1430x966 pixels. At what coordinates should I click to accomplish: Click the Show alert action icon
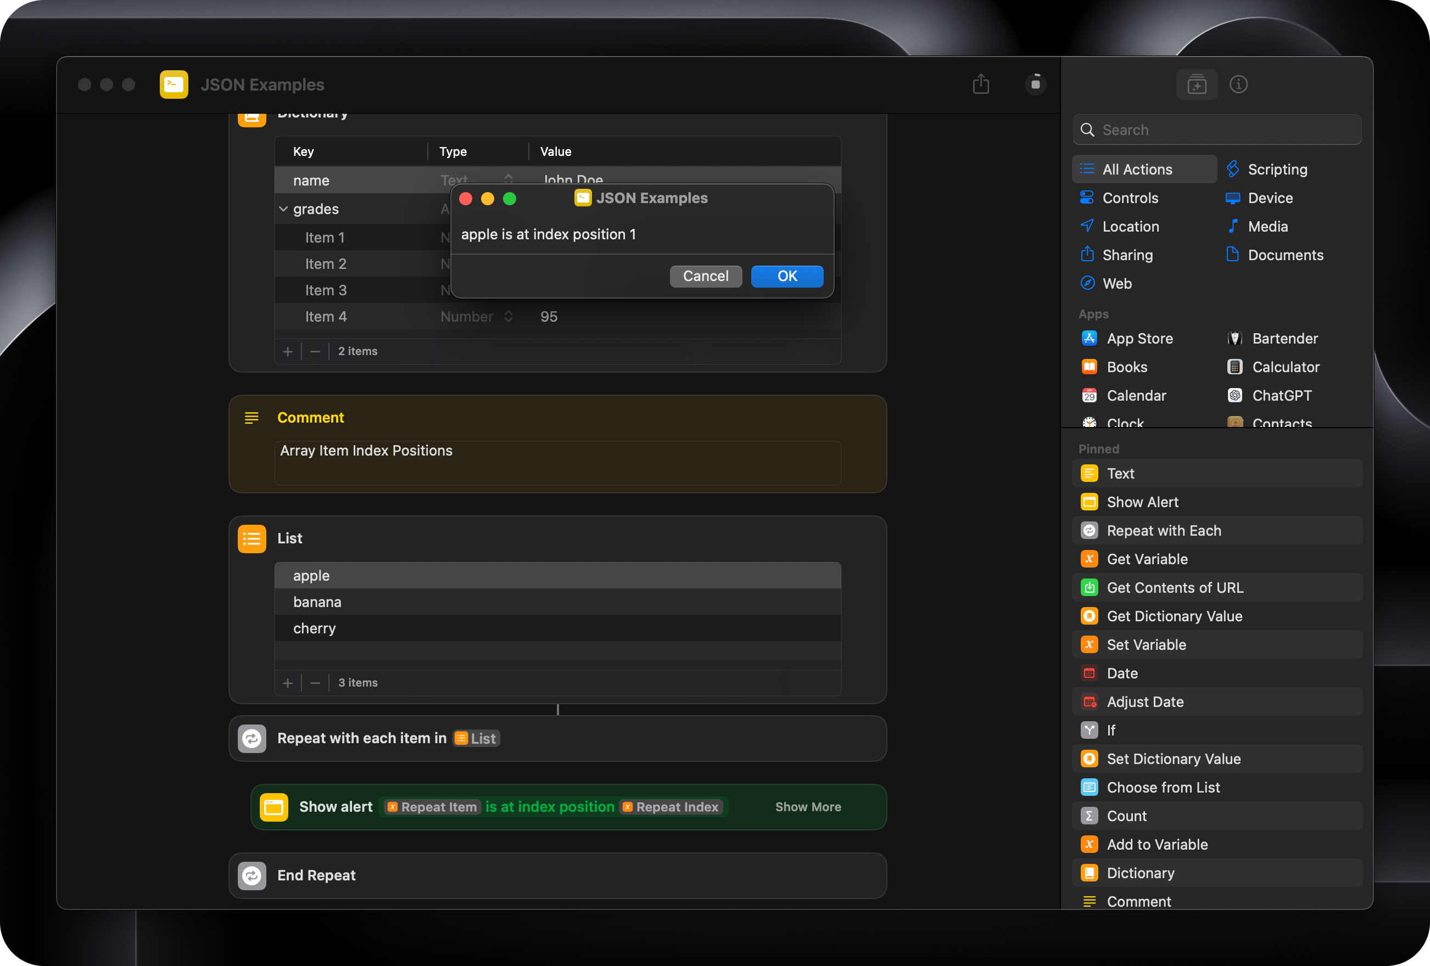274,807
